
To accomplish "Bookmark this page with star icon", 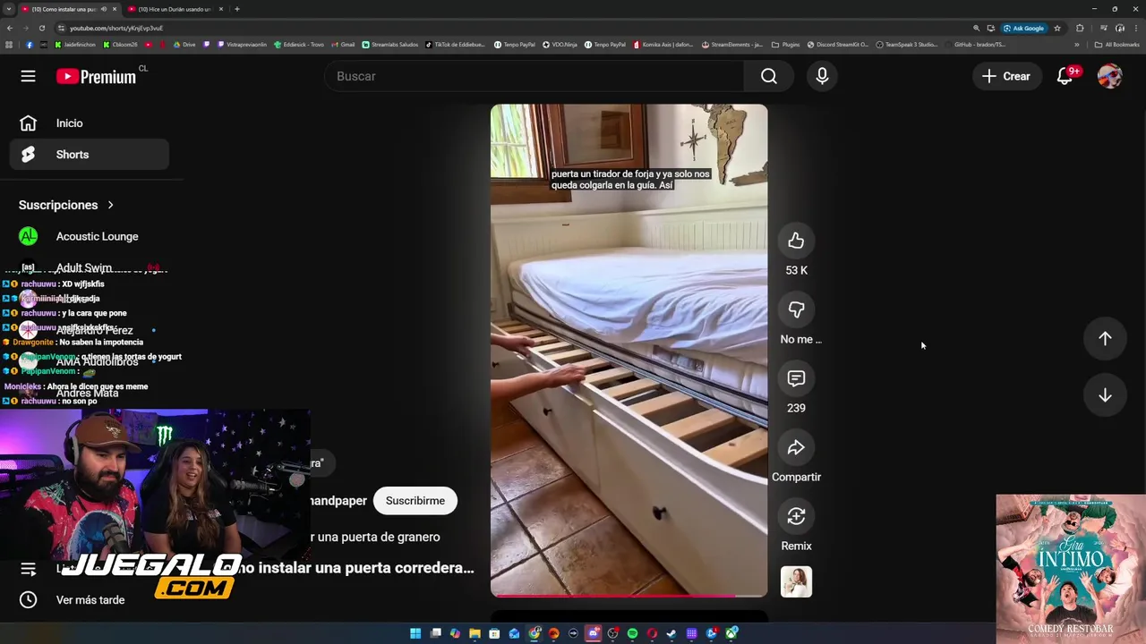I will point(1057,28).
